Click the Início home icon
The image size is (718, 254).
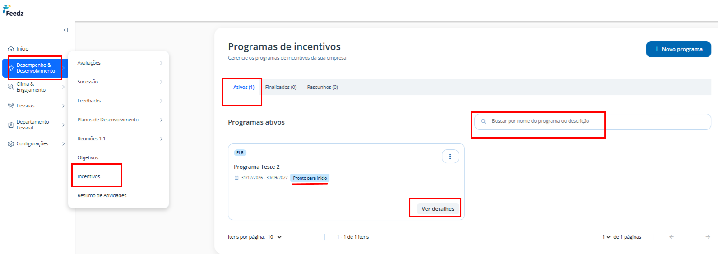[x=11, y=49]
